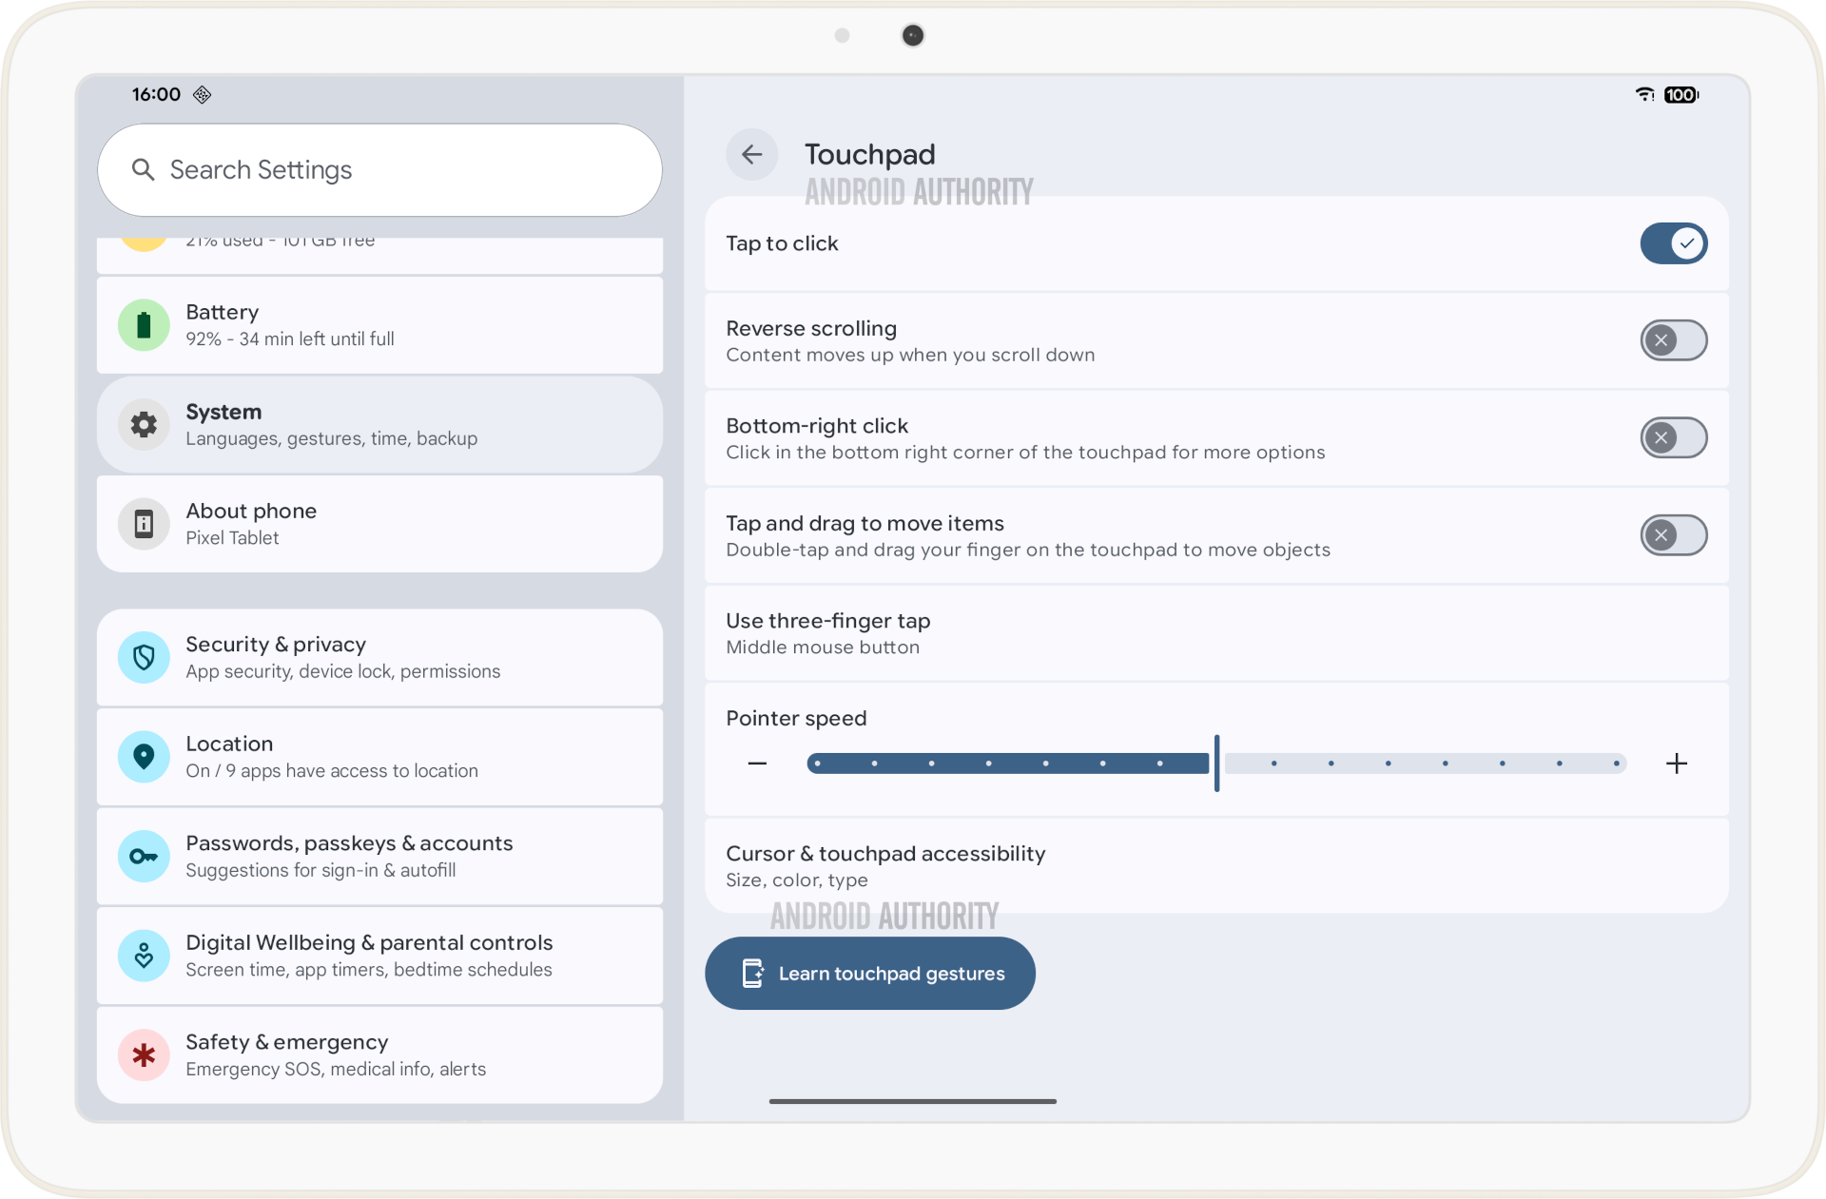Turn on Bottom-right click toggle
1826x1199 pixels.
[x=1673, y=437]
